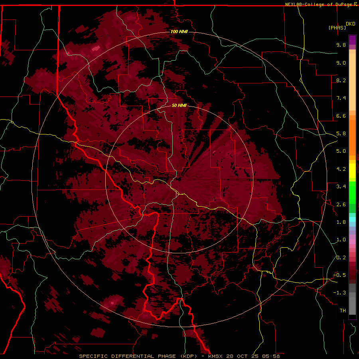Click the 2.6 legend value
Screen dimensions: 359x359
tap(341, 205)
